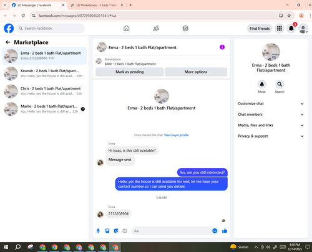The height and width of the screenshot is (252, 312).
Task: Focus the Search Facebook field
Action: click(51, 29)
